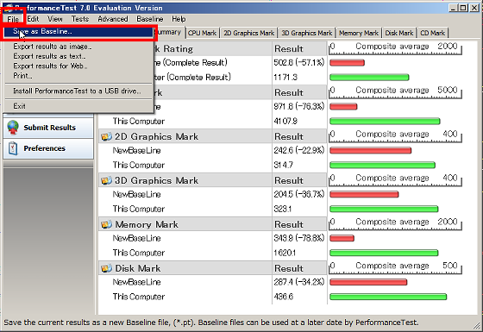This screenshot has width=483, height=332.
Task: Click the result value 1620.1
Action: click(x=285, y=253)
